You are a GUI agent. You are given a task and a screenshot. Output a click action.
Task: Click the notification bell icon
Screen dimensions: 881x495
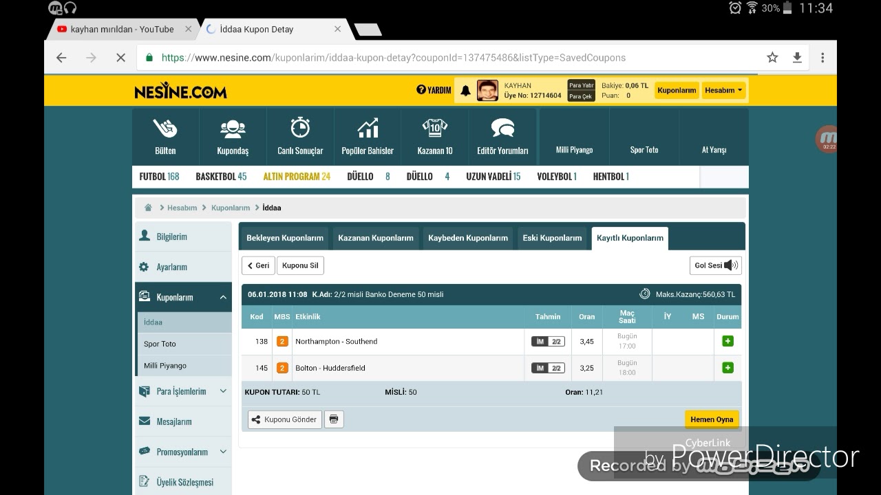[x=465, y=91]
